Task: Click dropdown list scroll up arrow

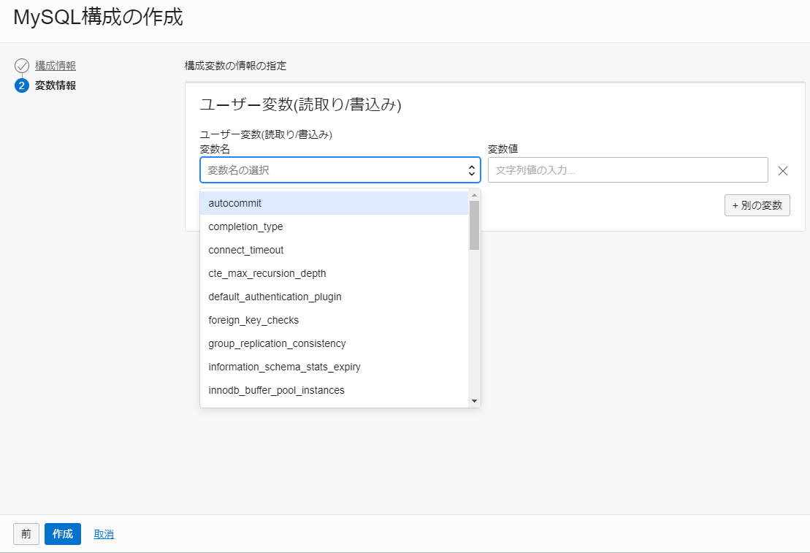Action: tap(474, 195)
